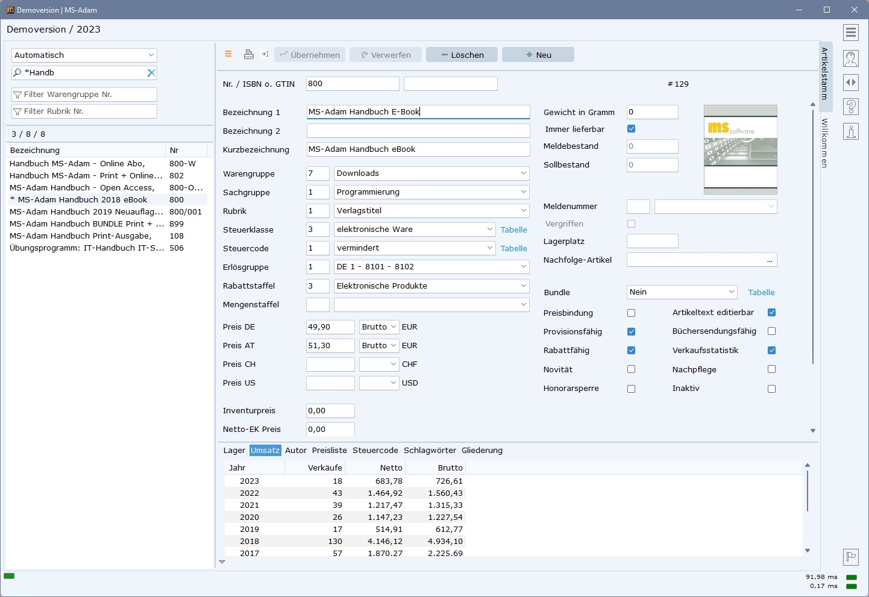Open the Schlagwörter tab

[x=430, y=451]
